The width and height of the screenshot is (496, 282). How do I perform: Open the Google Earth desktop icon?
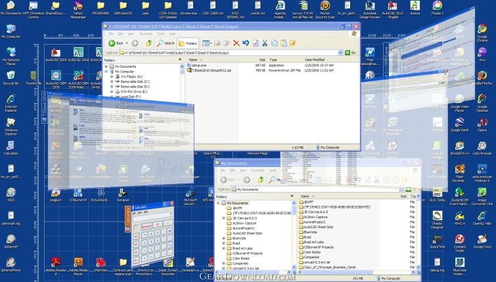tap(460, 124)
